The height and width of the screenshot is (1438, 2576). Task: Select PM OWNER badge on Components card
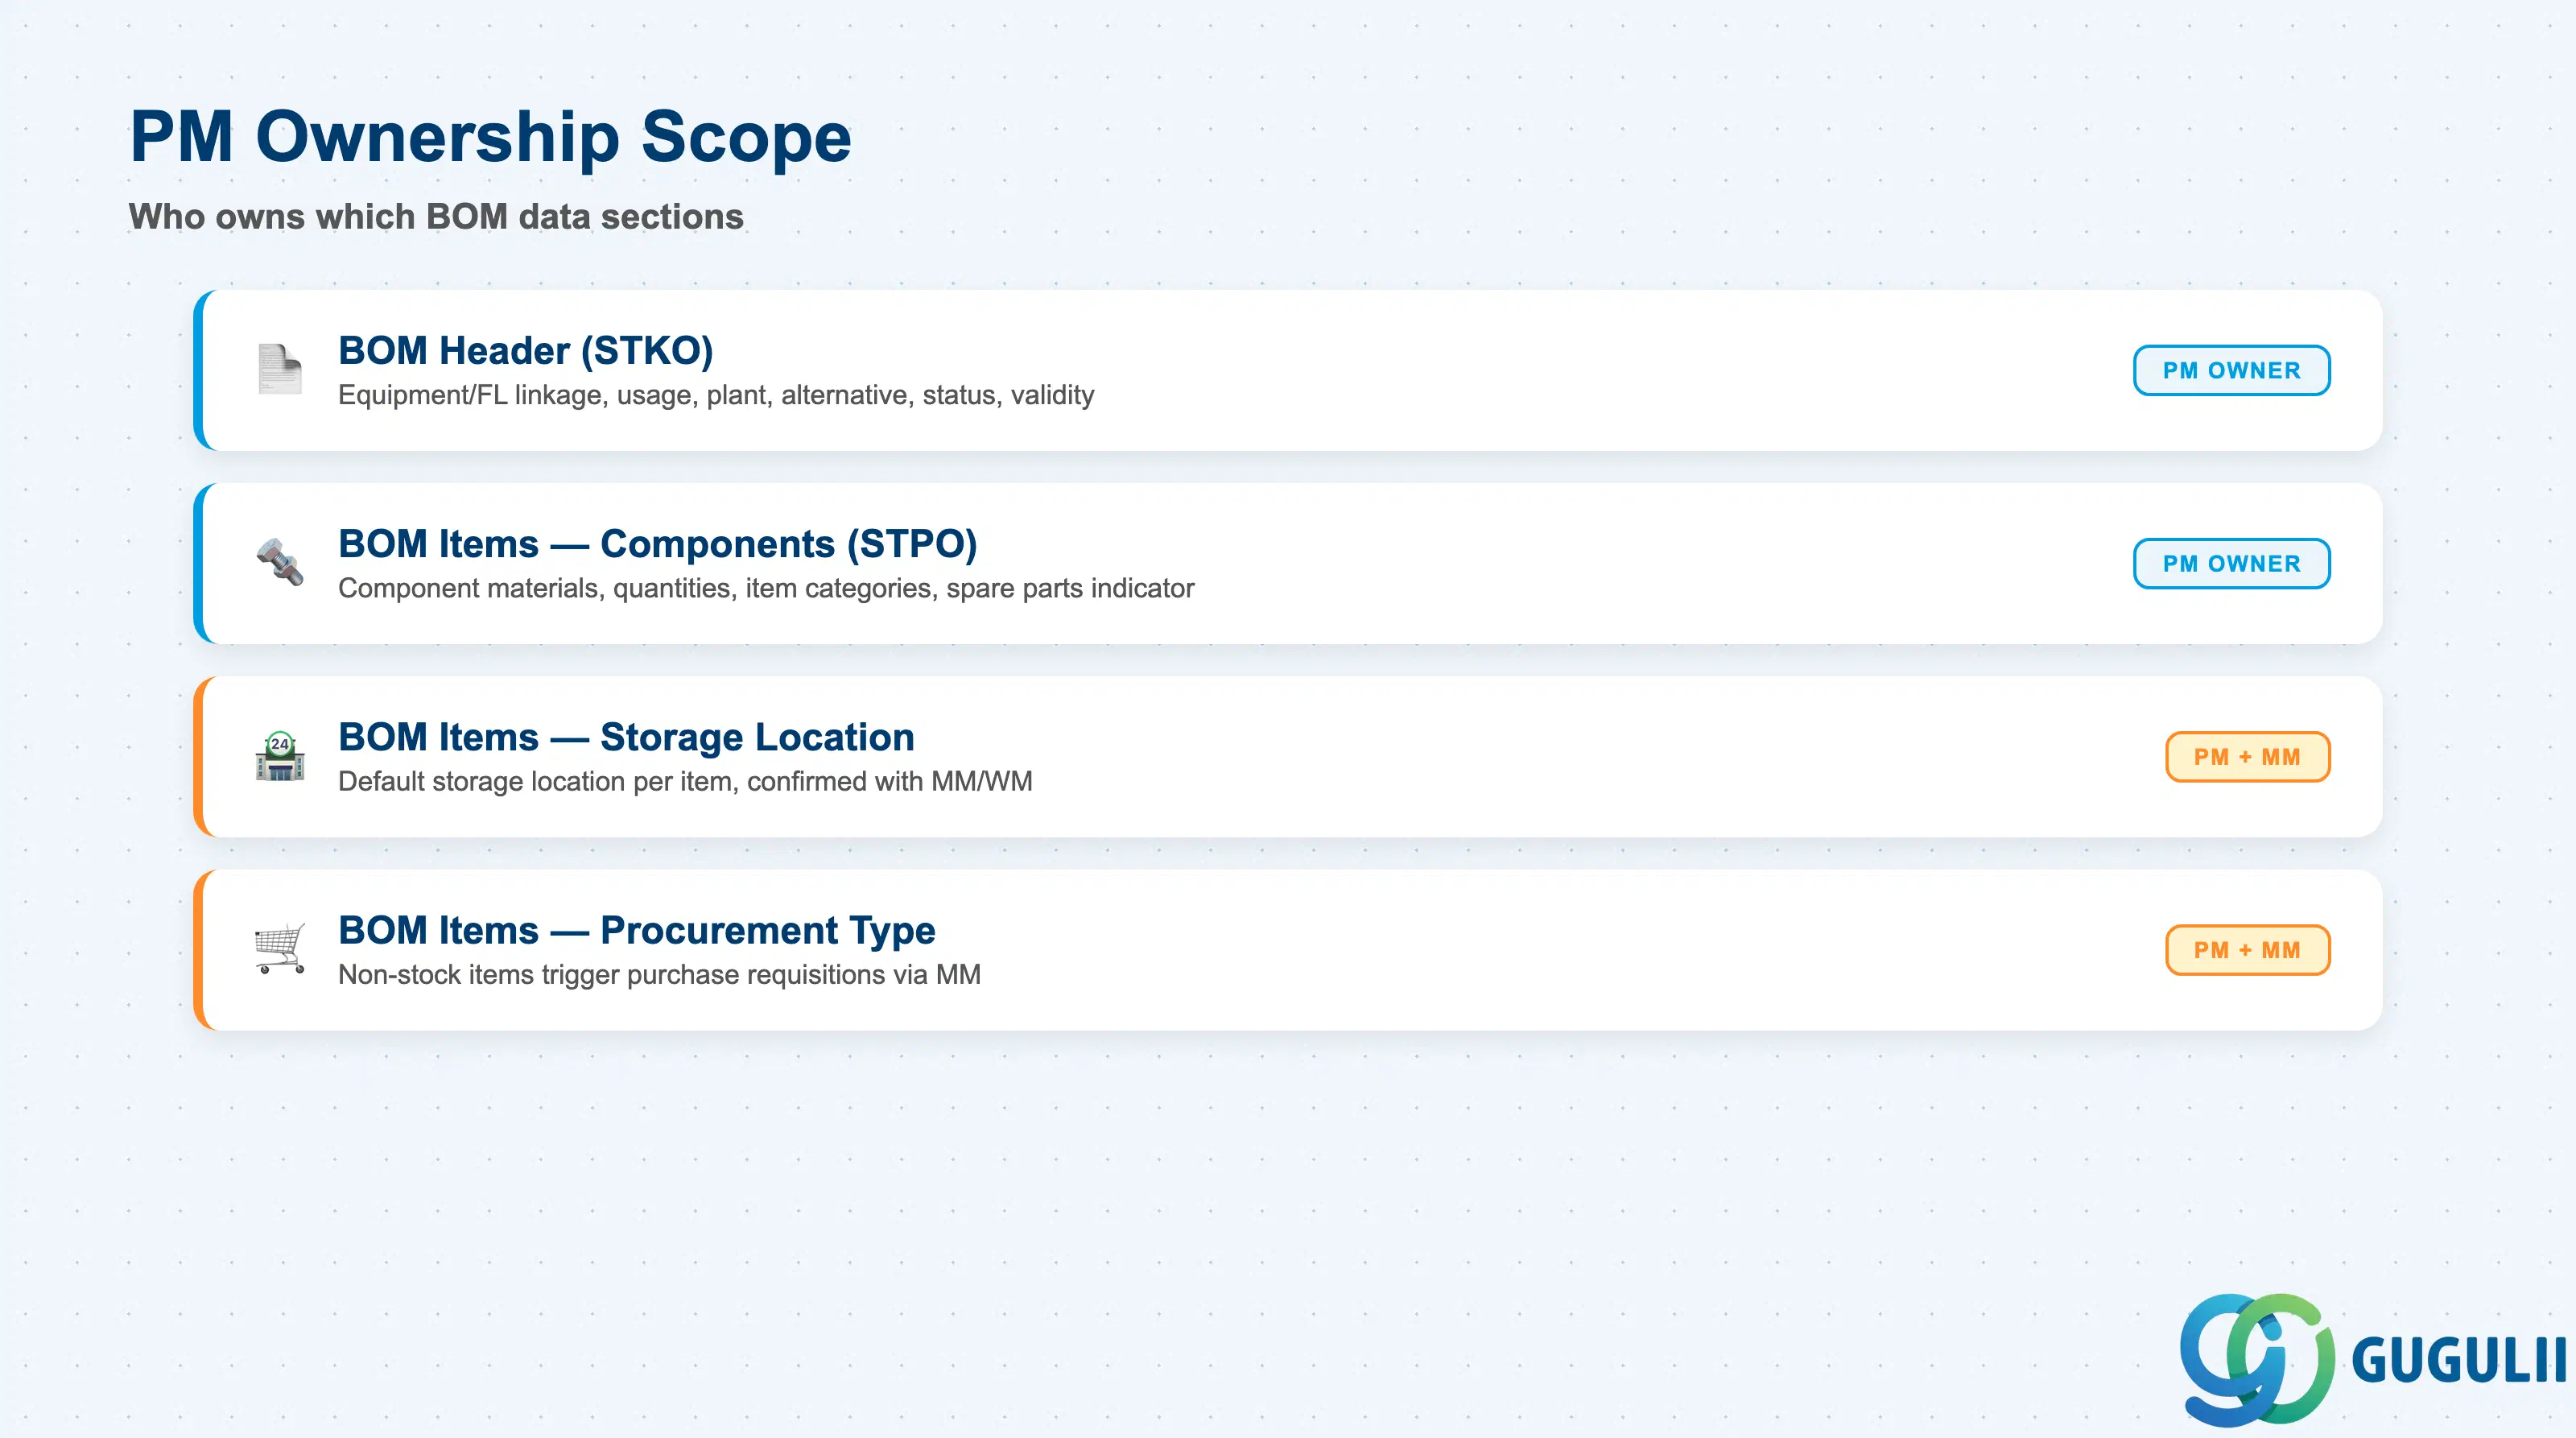[2231, 563]
